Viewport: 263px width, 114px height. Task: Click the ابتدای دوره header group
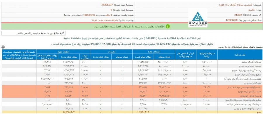(x=154, y=51)
